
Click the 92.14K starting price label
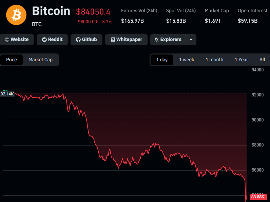pyautogui.click(x=7, y=94)
